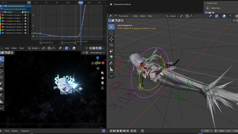Open the editor type dropdown in right viewport

click(111, 16)
